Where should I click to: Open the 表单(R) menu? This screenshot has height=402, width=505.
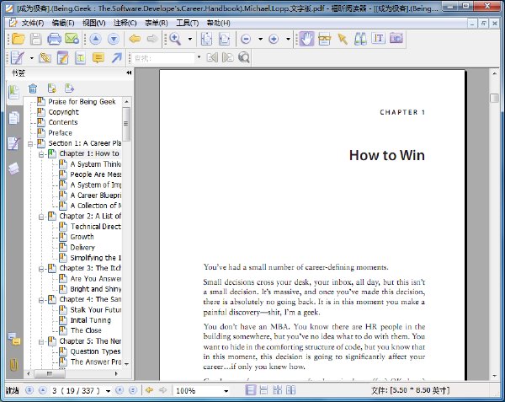[x=157, y=23]
